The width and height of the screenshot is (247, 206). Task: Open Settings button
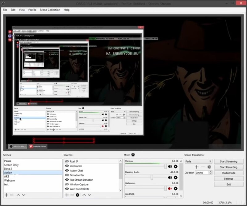[x=228, y=179]
